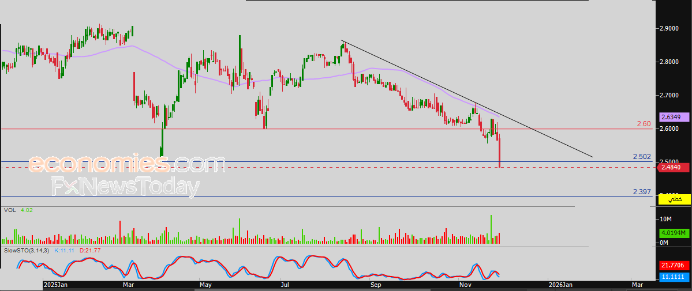The width and height of the screenshot is (692, 291).
Task: Click the 2025Jan date label on the time axis
Action: click(x=55, y=285)
